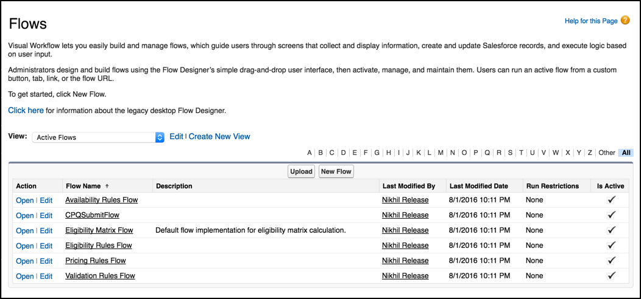The height and width of the screenshot is (299, 641).
Task: Select the All alphabet filter
Action: click(x=626, y=153)
